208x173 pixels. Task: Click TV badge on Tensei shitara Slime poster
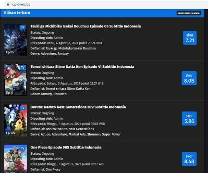tap(23, 67)
